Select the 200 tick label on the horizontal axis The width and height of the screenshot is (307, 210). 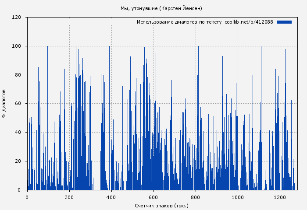click(x=69, y=197)
